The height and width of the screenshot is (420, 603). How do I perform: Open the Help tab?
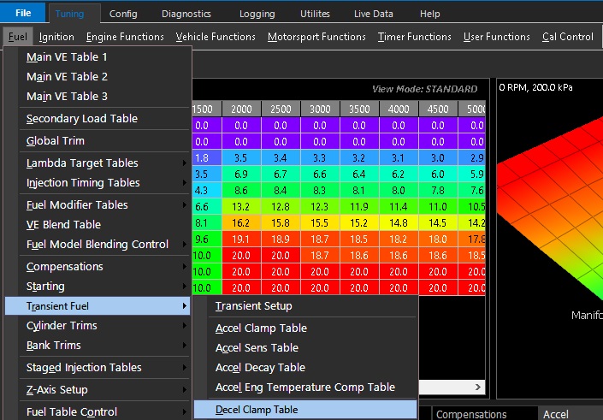[x=429, y=14]
